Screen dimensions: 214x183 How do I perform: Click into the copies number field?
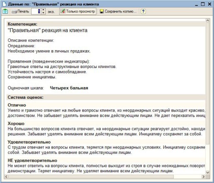pyautogui.click(x=37, y=11)
